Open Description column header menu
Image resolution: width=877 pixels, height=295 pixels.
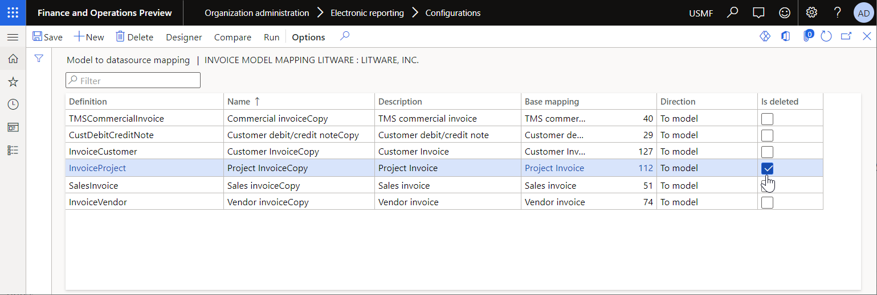[x=447, y=101]
